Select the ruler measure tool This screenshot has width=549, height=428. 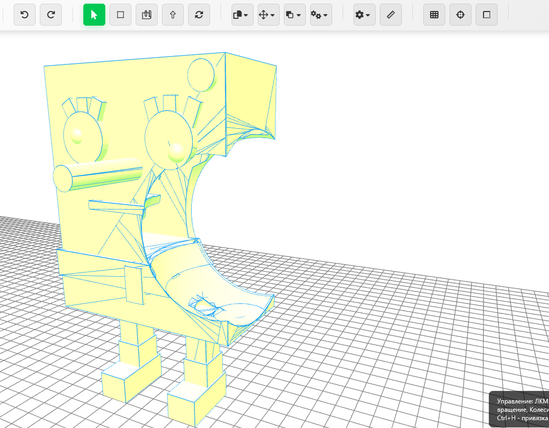point(391,15)
